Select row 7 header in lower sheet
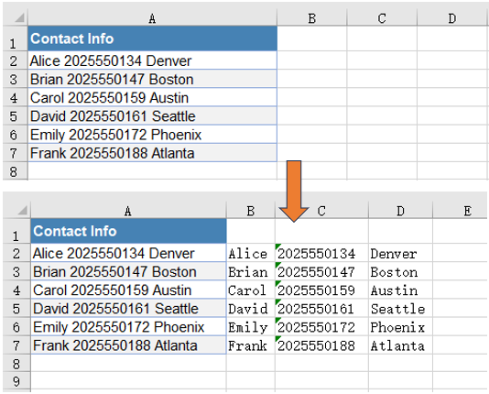Viewport: 489px width, 394px height. point(16,345)
